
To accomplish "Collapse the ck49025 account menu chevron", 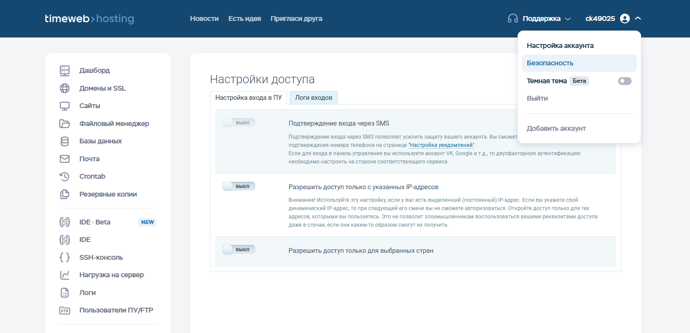I will coord(638,18).
